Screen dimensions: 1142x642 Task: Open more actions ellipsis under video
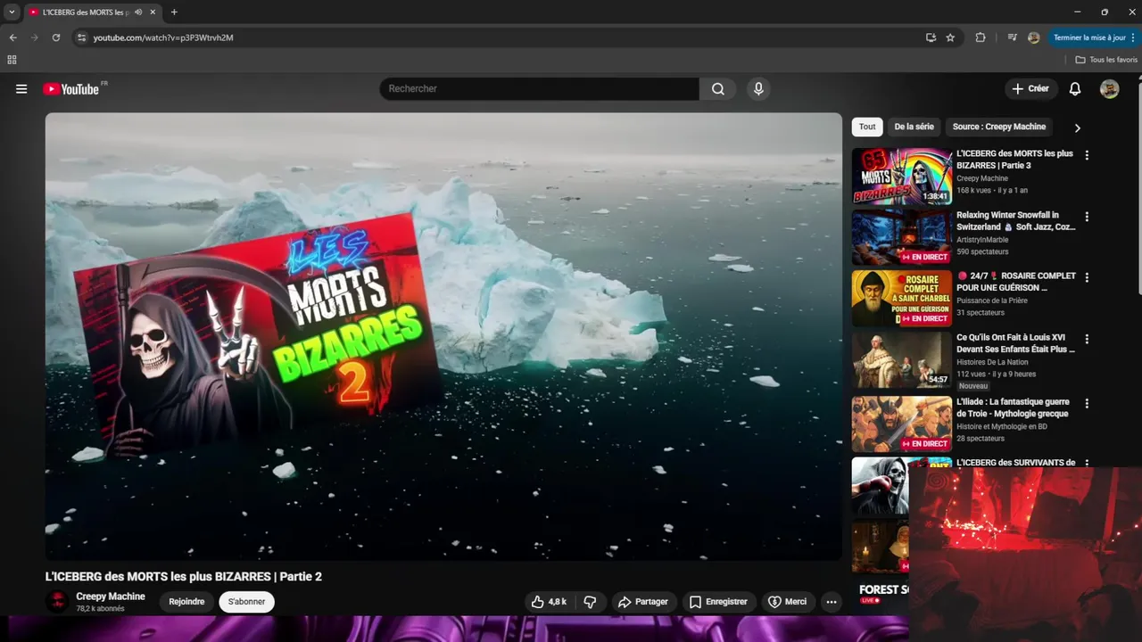coord(832,602)
